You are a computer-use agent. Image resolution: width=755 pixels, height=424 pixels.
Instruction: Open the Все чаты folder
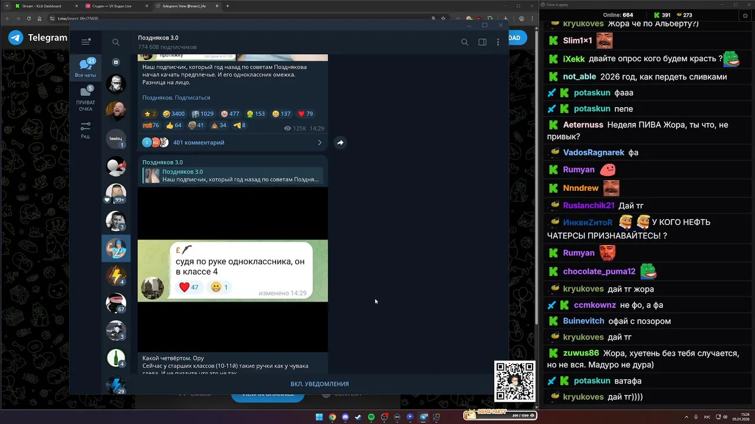(x=86, y=68)
